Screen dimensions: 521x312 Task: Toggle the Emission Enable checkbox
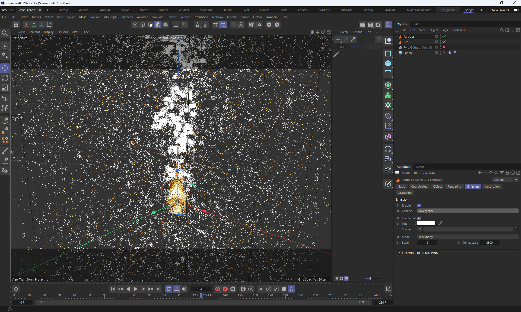419,205
